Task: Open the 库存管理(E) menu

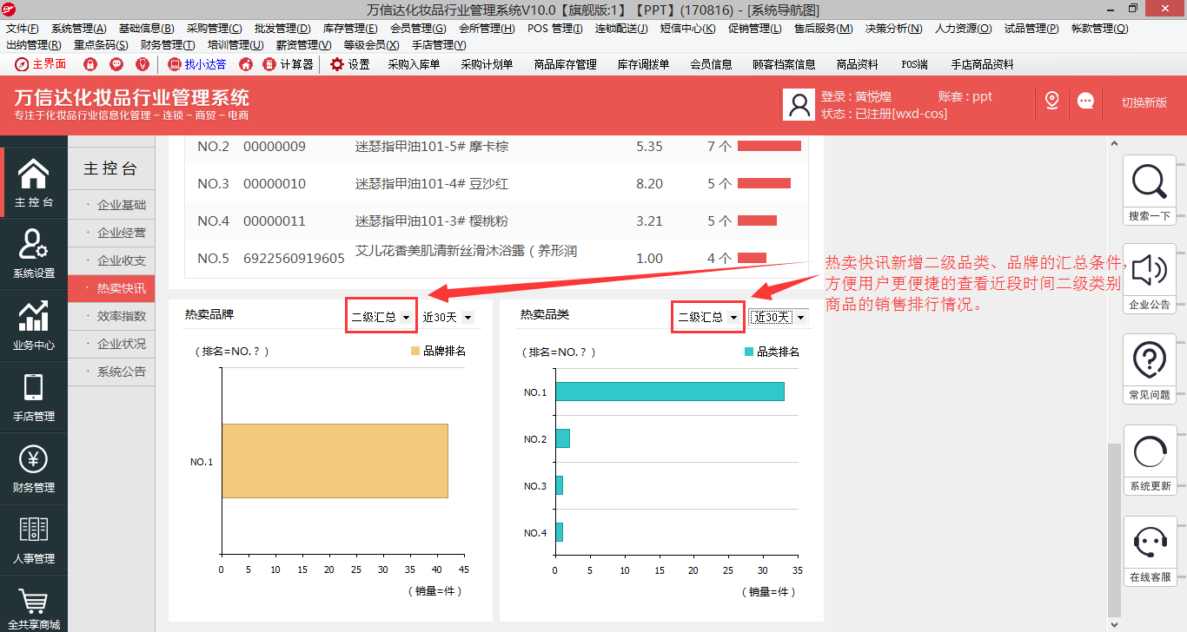Action: [350, 29]
